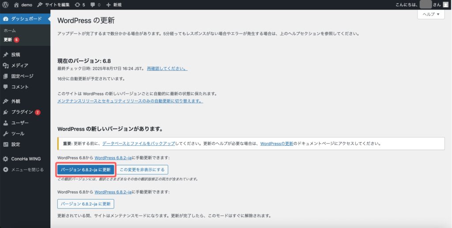Screen dimensions: 452x228
Task: Click the appearance brush icon beside 外観
Action: pyautogui.click(x=5, y=102)
